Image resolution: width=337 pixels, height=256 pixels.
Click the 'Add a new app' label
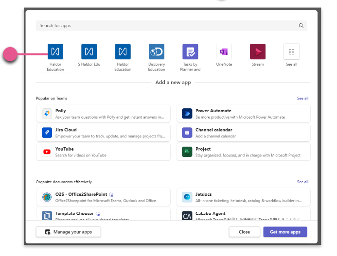click(173, 82)
